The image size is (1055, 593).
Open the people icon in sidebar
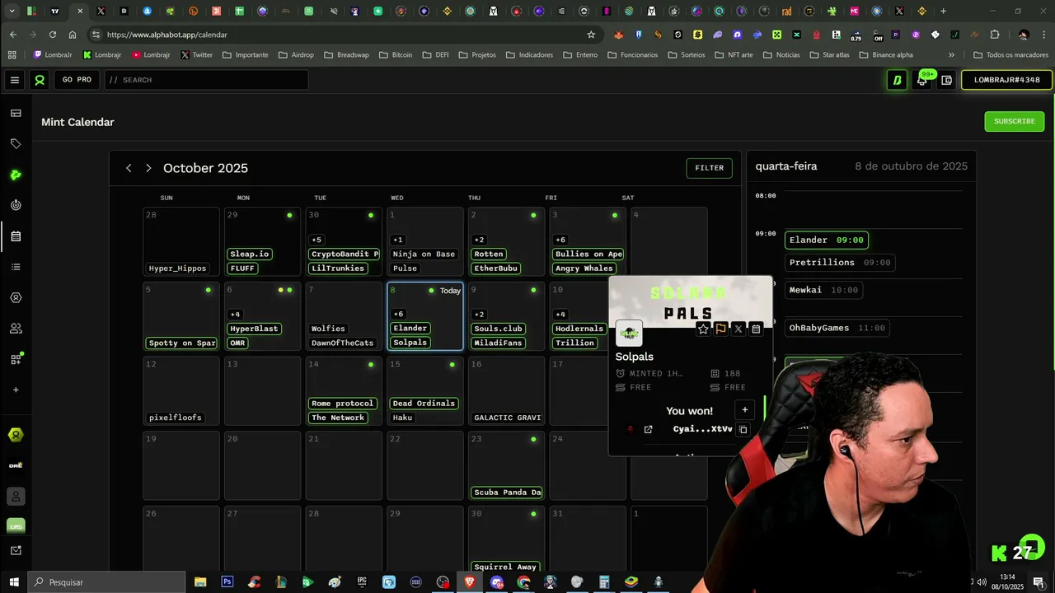pyautogui.click(x=16, y=328)
